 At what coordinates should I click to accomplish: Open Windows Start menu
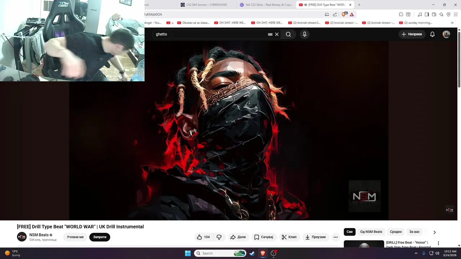(188, 253)
